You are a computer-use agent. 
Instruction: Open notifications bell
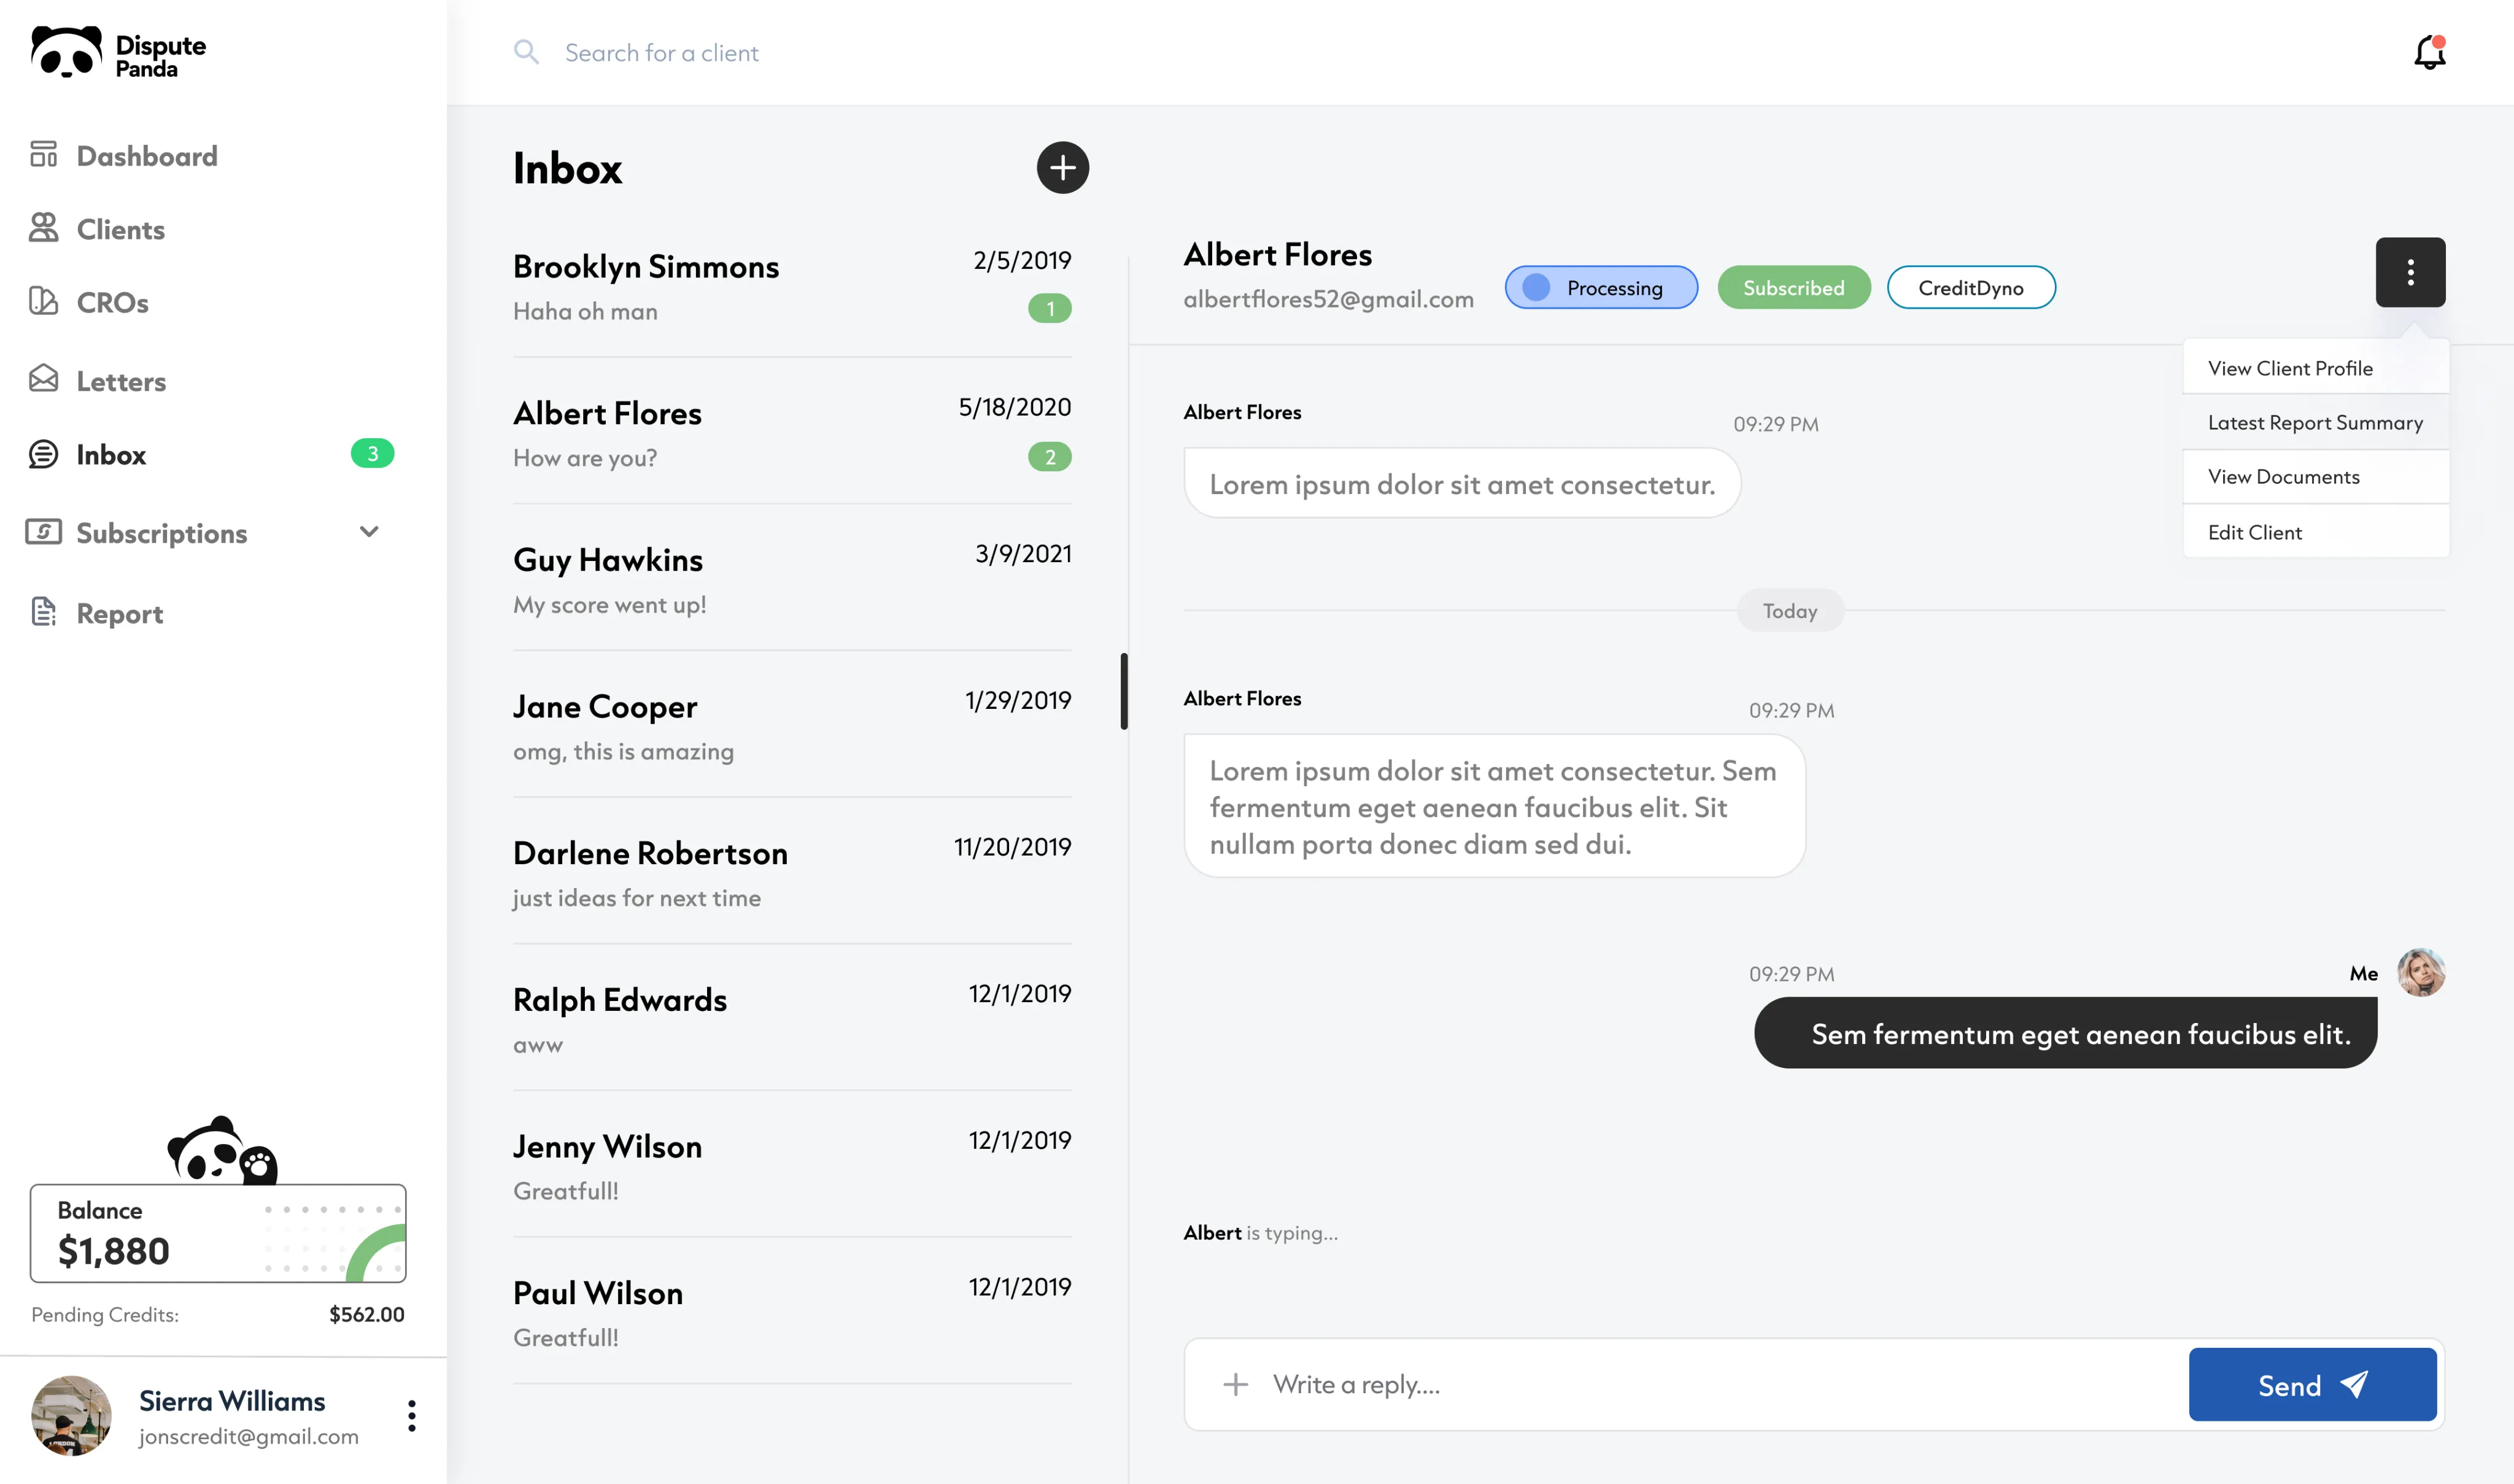pyautogui.click(x=2430, y=52)
